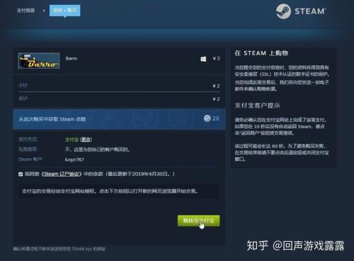Click the 支付宝 payment method text

pyautogui.click(x=72, y=140)
